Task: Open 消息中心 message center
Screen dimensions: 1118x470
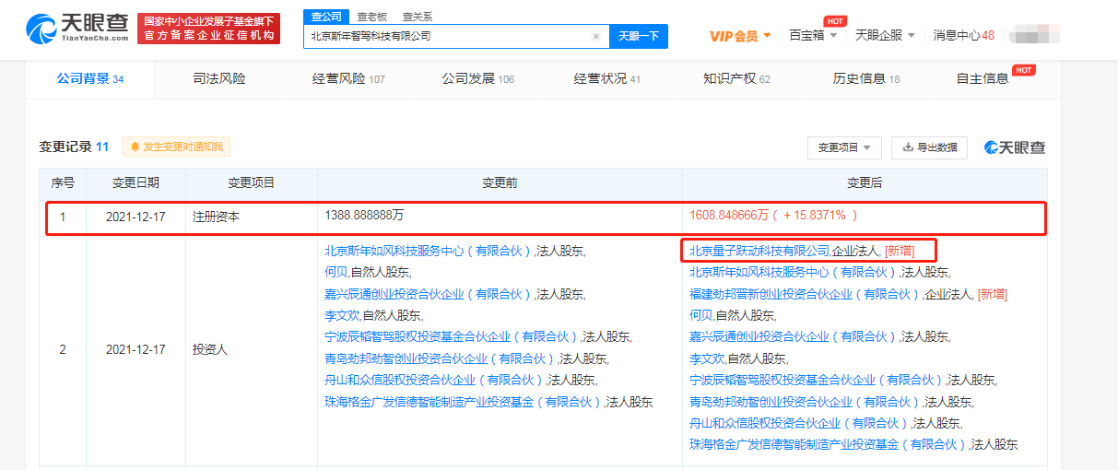Action: 963,36
